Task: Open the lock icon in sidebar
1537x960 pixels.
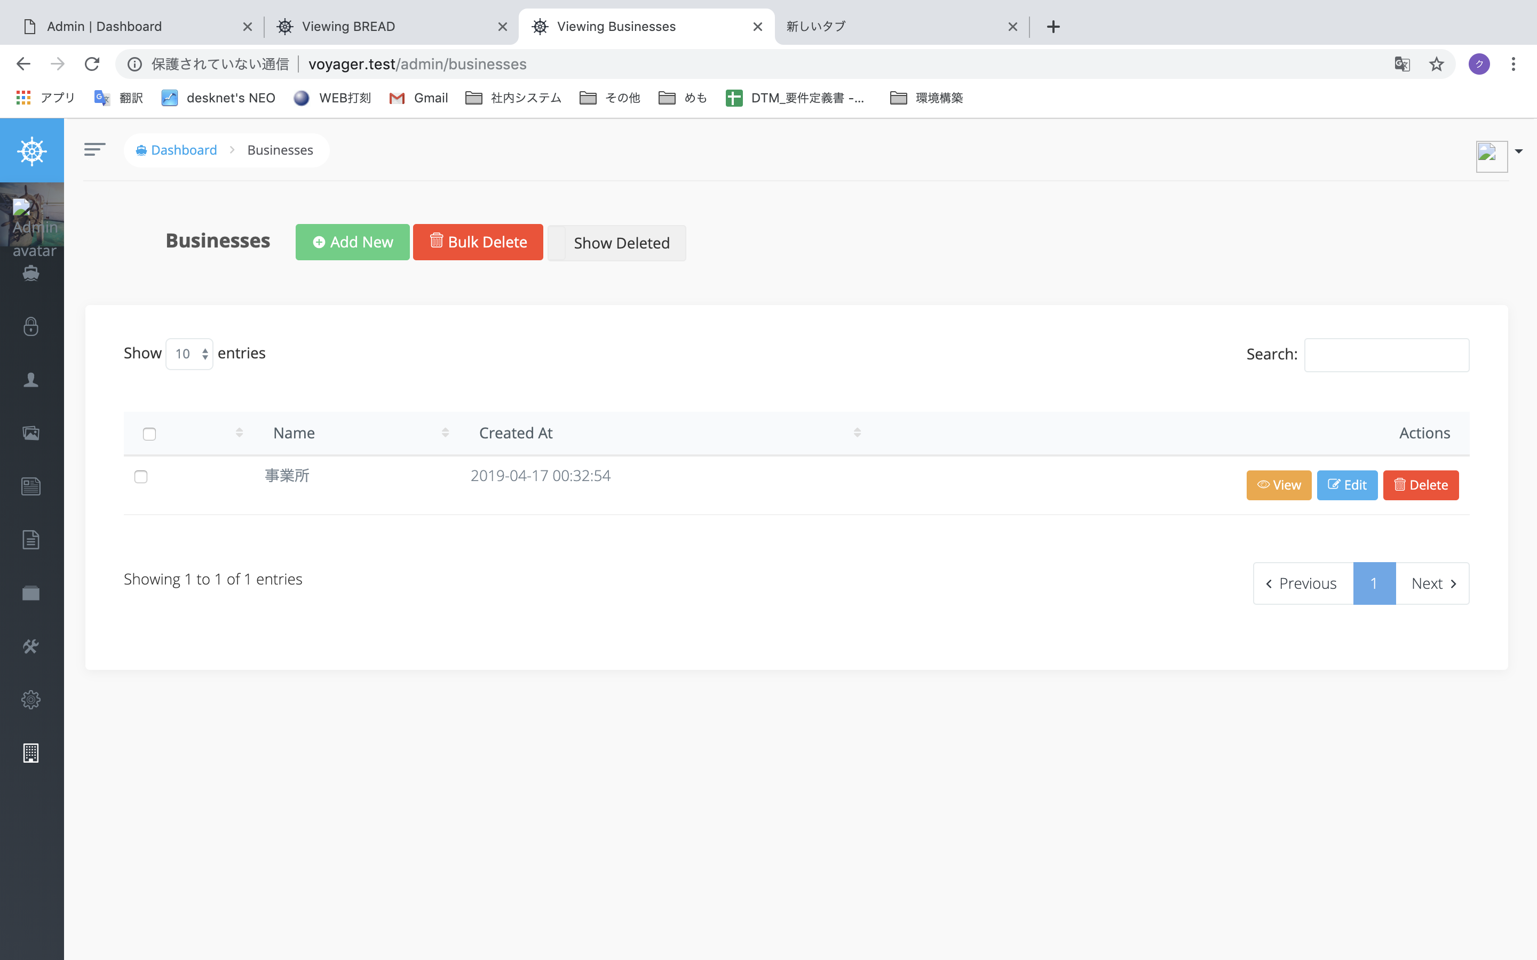Action: point(31,326)
